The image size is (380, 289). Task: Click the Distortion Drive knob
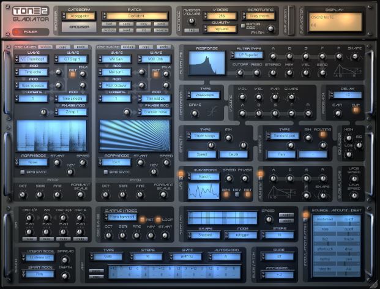195,113
